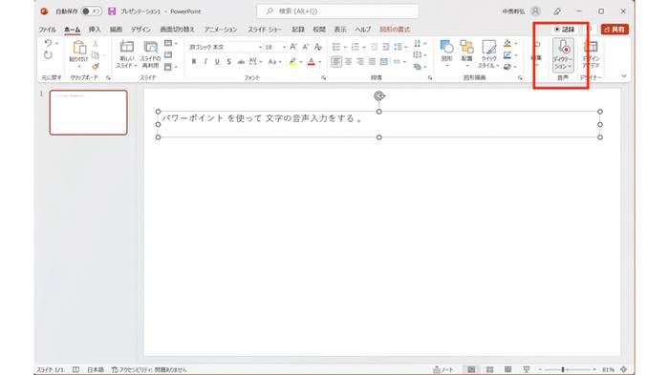Collapse the ribbon with chevron
The width and height of the screenshot is (669, 375).
pyautogui.click(x=624, y=75)
